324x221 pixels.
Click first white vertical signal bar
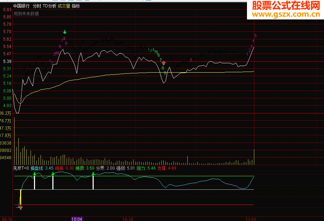click(x=34, y=183)
